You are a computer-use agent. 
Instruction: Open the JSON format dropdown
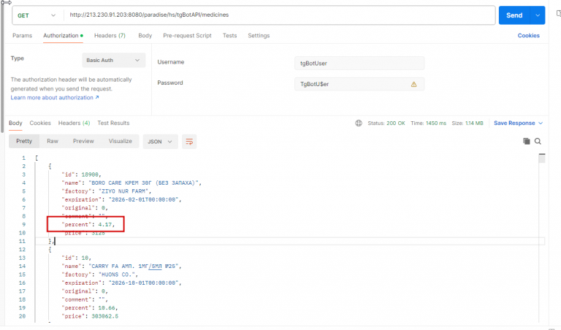pyautogui.click(x=160, y=142)
